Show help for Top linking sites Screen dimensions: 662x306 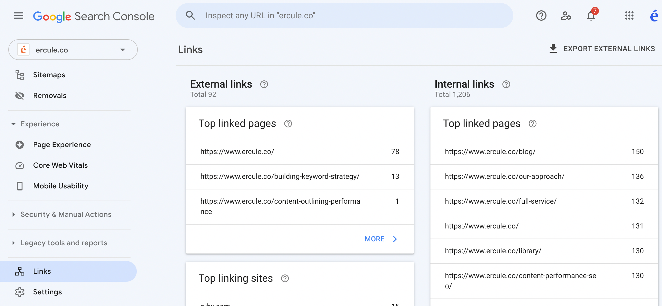click(x=285, y=279)
